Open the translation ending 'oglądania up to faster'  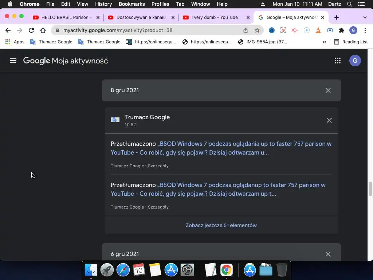click(x=221, y=148)
